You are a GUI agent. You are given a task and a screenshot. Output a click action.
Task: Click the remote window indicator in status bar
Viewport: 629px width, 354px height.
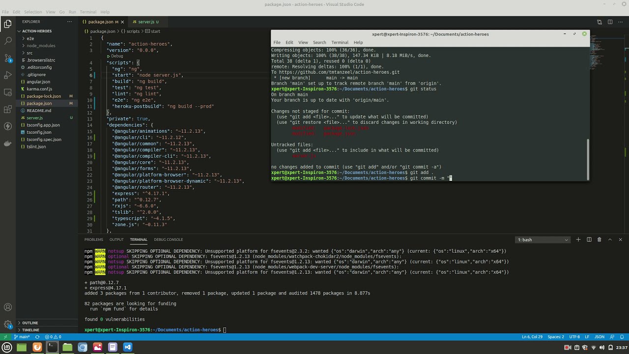tap(5, 337)
